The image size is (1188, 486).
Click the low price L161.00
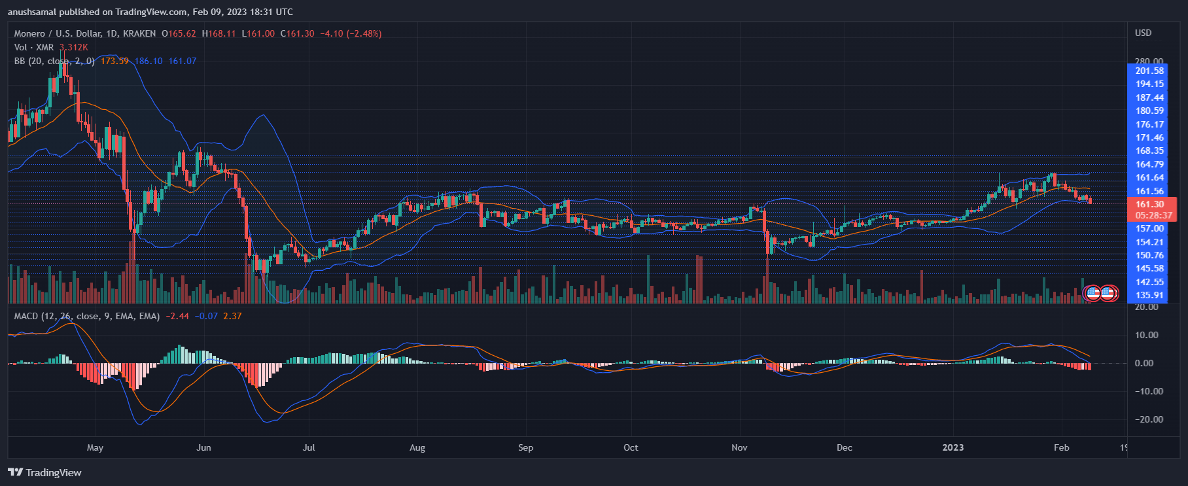258,33
